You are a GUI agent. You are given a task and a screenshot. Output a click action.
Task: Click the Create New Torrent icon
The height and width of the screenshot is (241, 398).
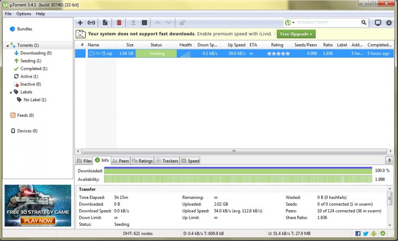point(105,23)
